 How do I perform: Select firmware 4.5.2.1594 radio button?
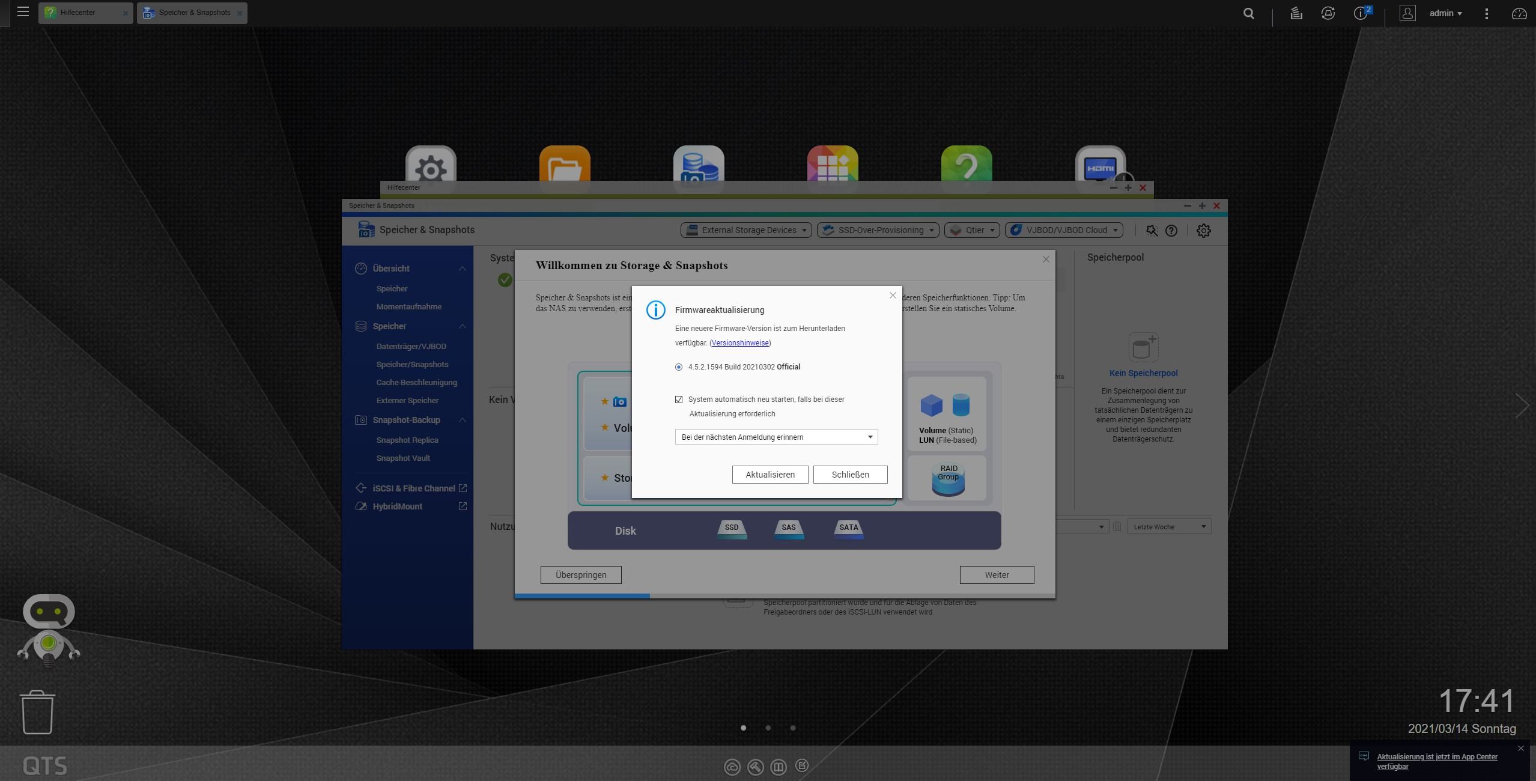pyautogui.click(x=679, y=367)
